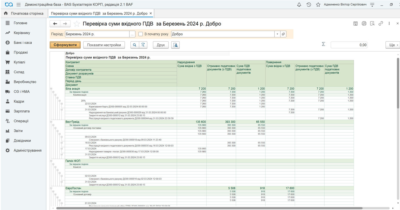This screenshot has height=210, width=400.
Task: Open the Продажі section in sidebar
Action: click(21, 52)
